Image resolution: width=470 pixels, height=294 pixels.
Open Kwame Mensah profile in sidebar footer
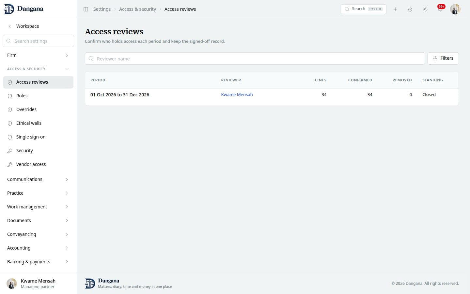click(x=38, y=284)
